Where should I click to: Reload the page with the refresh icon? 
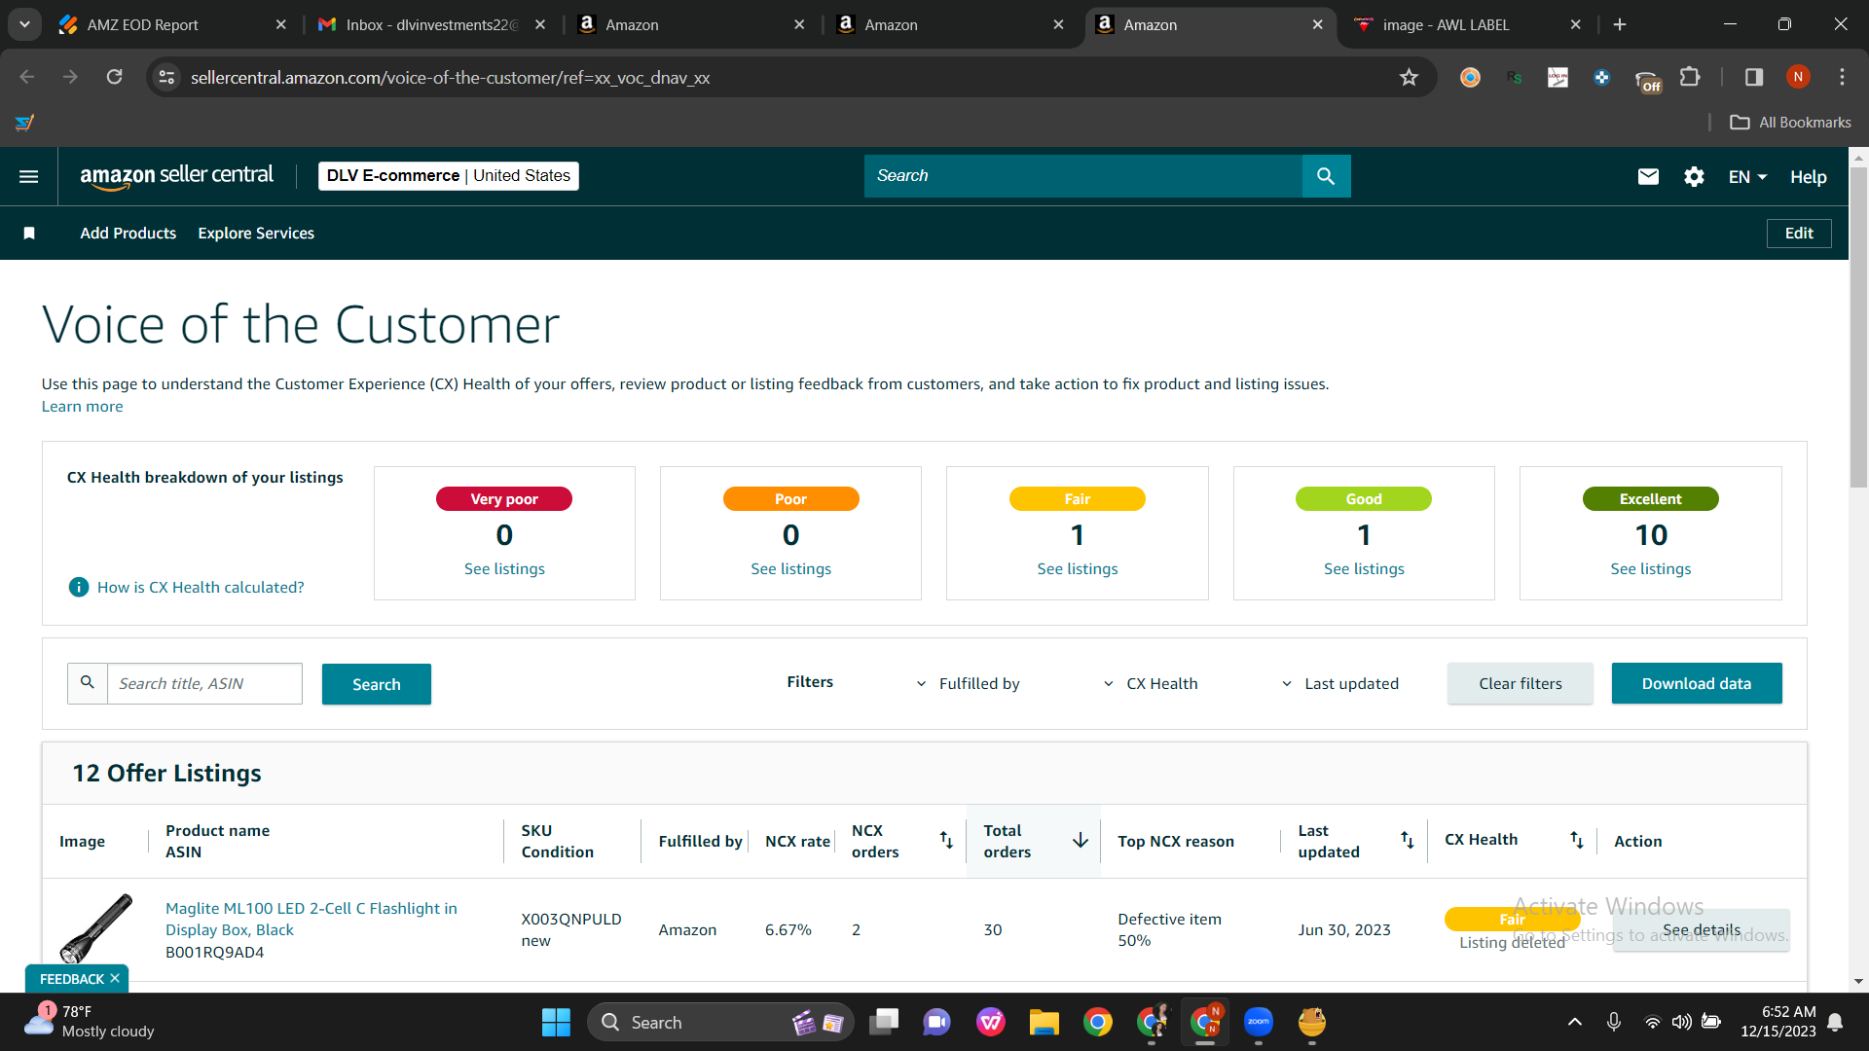coord(115,77)
